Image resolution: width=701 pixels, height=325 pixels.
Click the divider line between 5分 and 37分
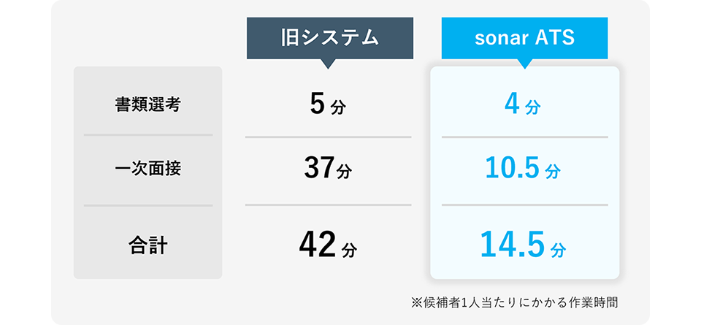point(328,137)
